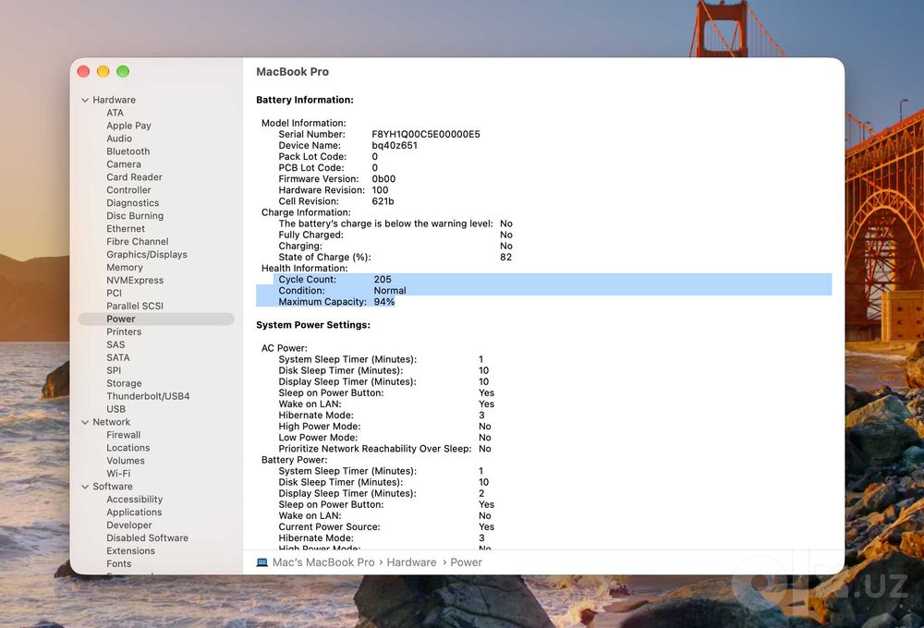Show Ethernet information
The width and height of the screenshot is (924, 628).
[x=126, y=229]
